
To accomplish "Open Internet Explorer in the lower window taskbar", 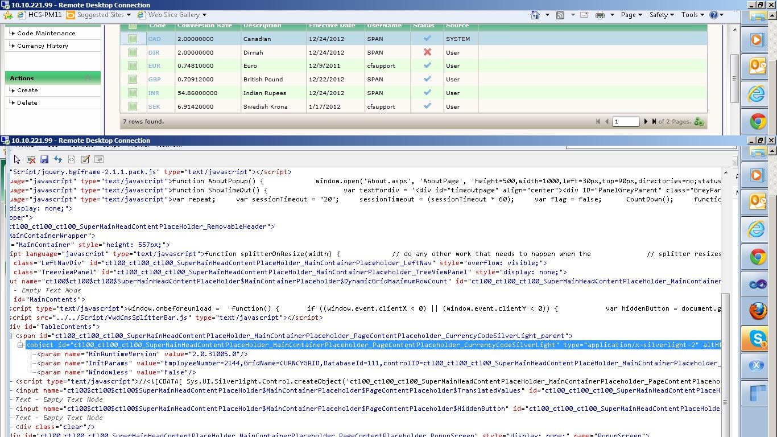I will click(x=758, y=229).
